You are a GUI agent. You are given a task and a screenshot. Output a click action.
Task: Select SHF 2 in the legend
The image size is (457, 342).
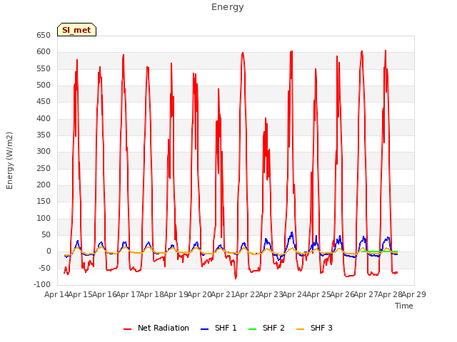pyautogui.click(x=266, y=328)
